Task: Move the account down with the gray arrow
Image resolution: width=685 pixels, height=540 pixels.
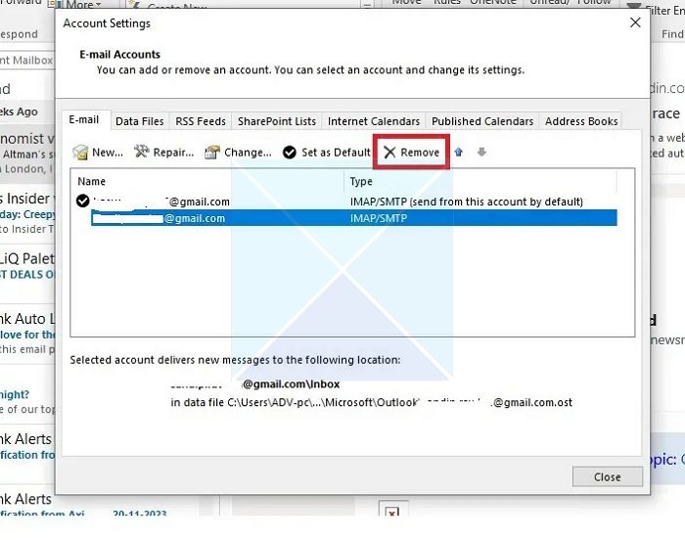Action: 481,152
